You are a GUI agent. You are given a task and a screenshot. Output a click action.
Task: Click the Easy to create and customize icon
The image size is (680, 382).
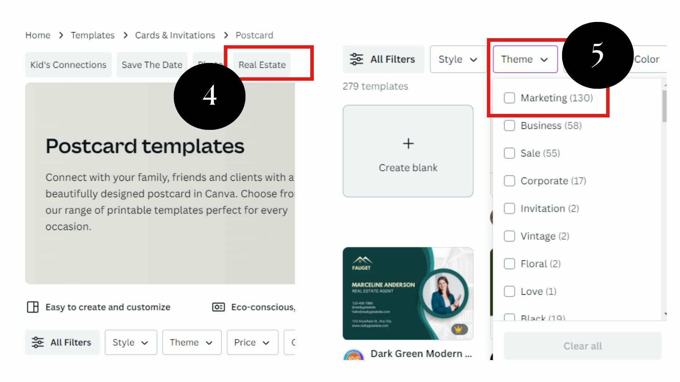click(x=33, y=307)
